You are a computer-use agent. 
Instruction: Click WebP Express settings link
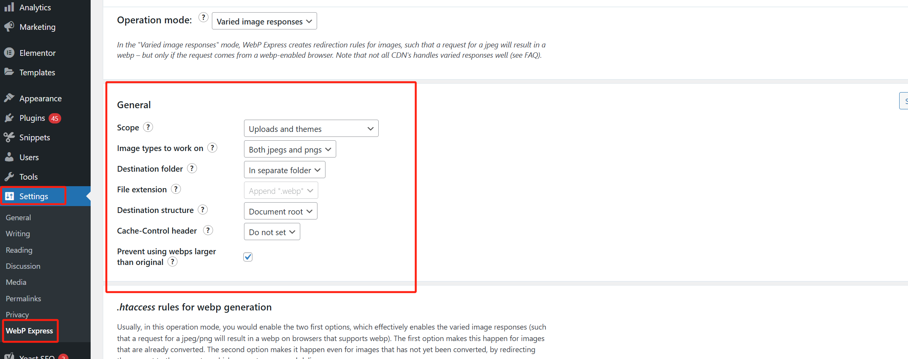click(29, 331)
